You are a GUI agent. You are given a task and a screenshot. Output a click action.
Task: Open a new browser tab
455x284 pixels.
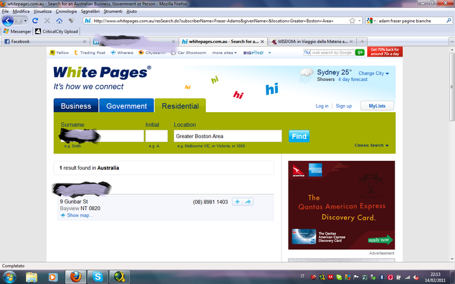tap(362, 41)
